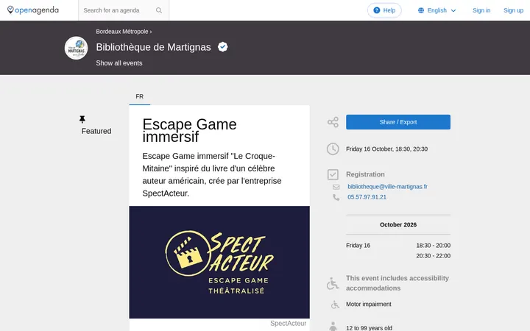Click the small Motor impairment wheelchair icon
The width and height of the screenshot is (530, 331).
335,305
